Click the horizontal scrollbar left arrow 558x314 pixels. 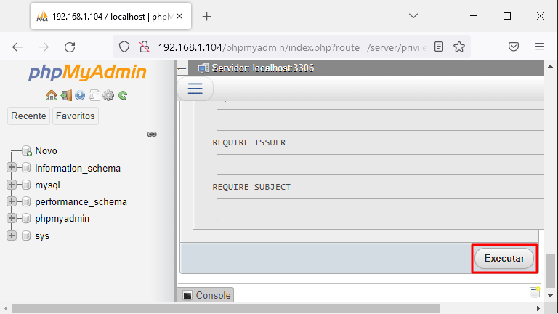coord(6,308)
